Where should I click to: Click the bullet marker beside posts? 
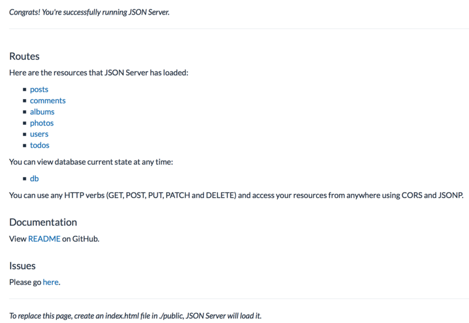coord(24,90)
